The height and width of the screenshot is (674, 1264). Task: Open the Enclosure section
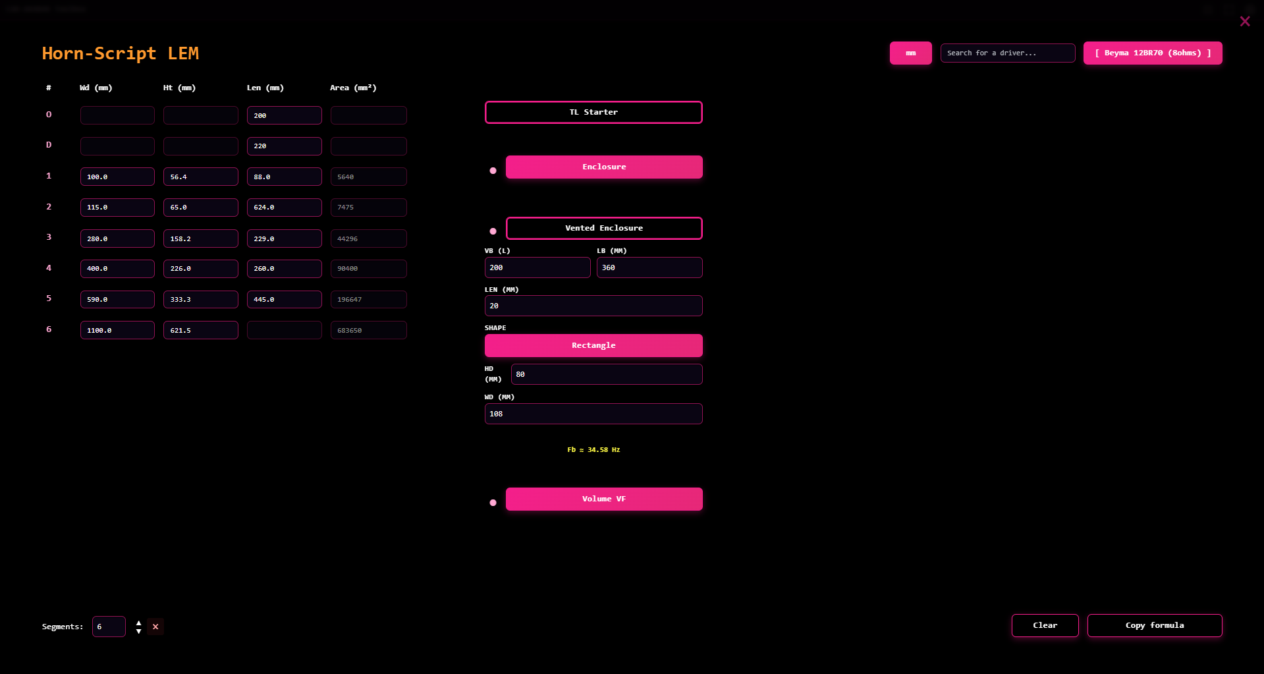click(x=603, y=167)
